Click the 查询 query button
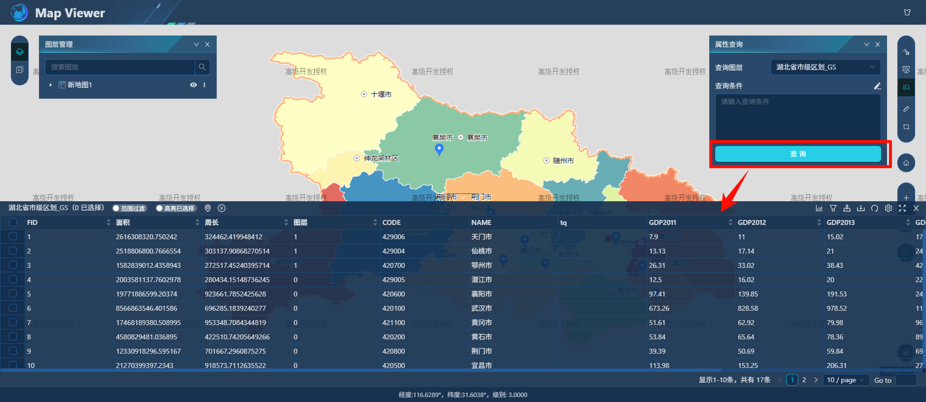This screenshot has height=402, width=926. tap(798, 154)
